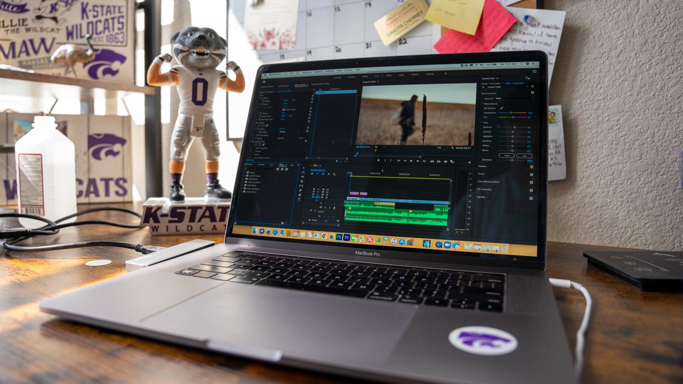683x384 pixels.
Task: Toggle the HSL Secondary checkbox
Action: 531,190
